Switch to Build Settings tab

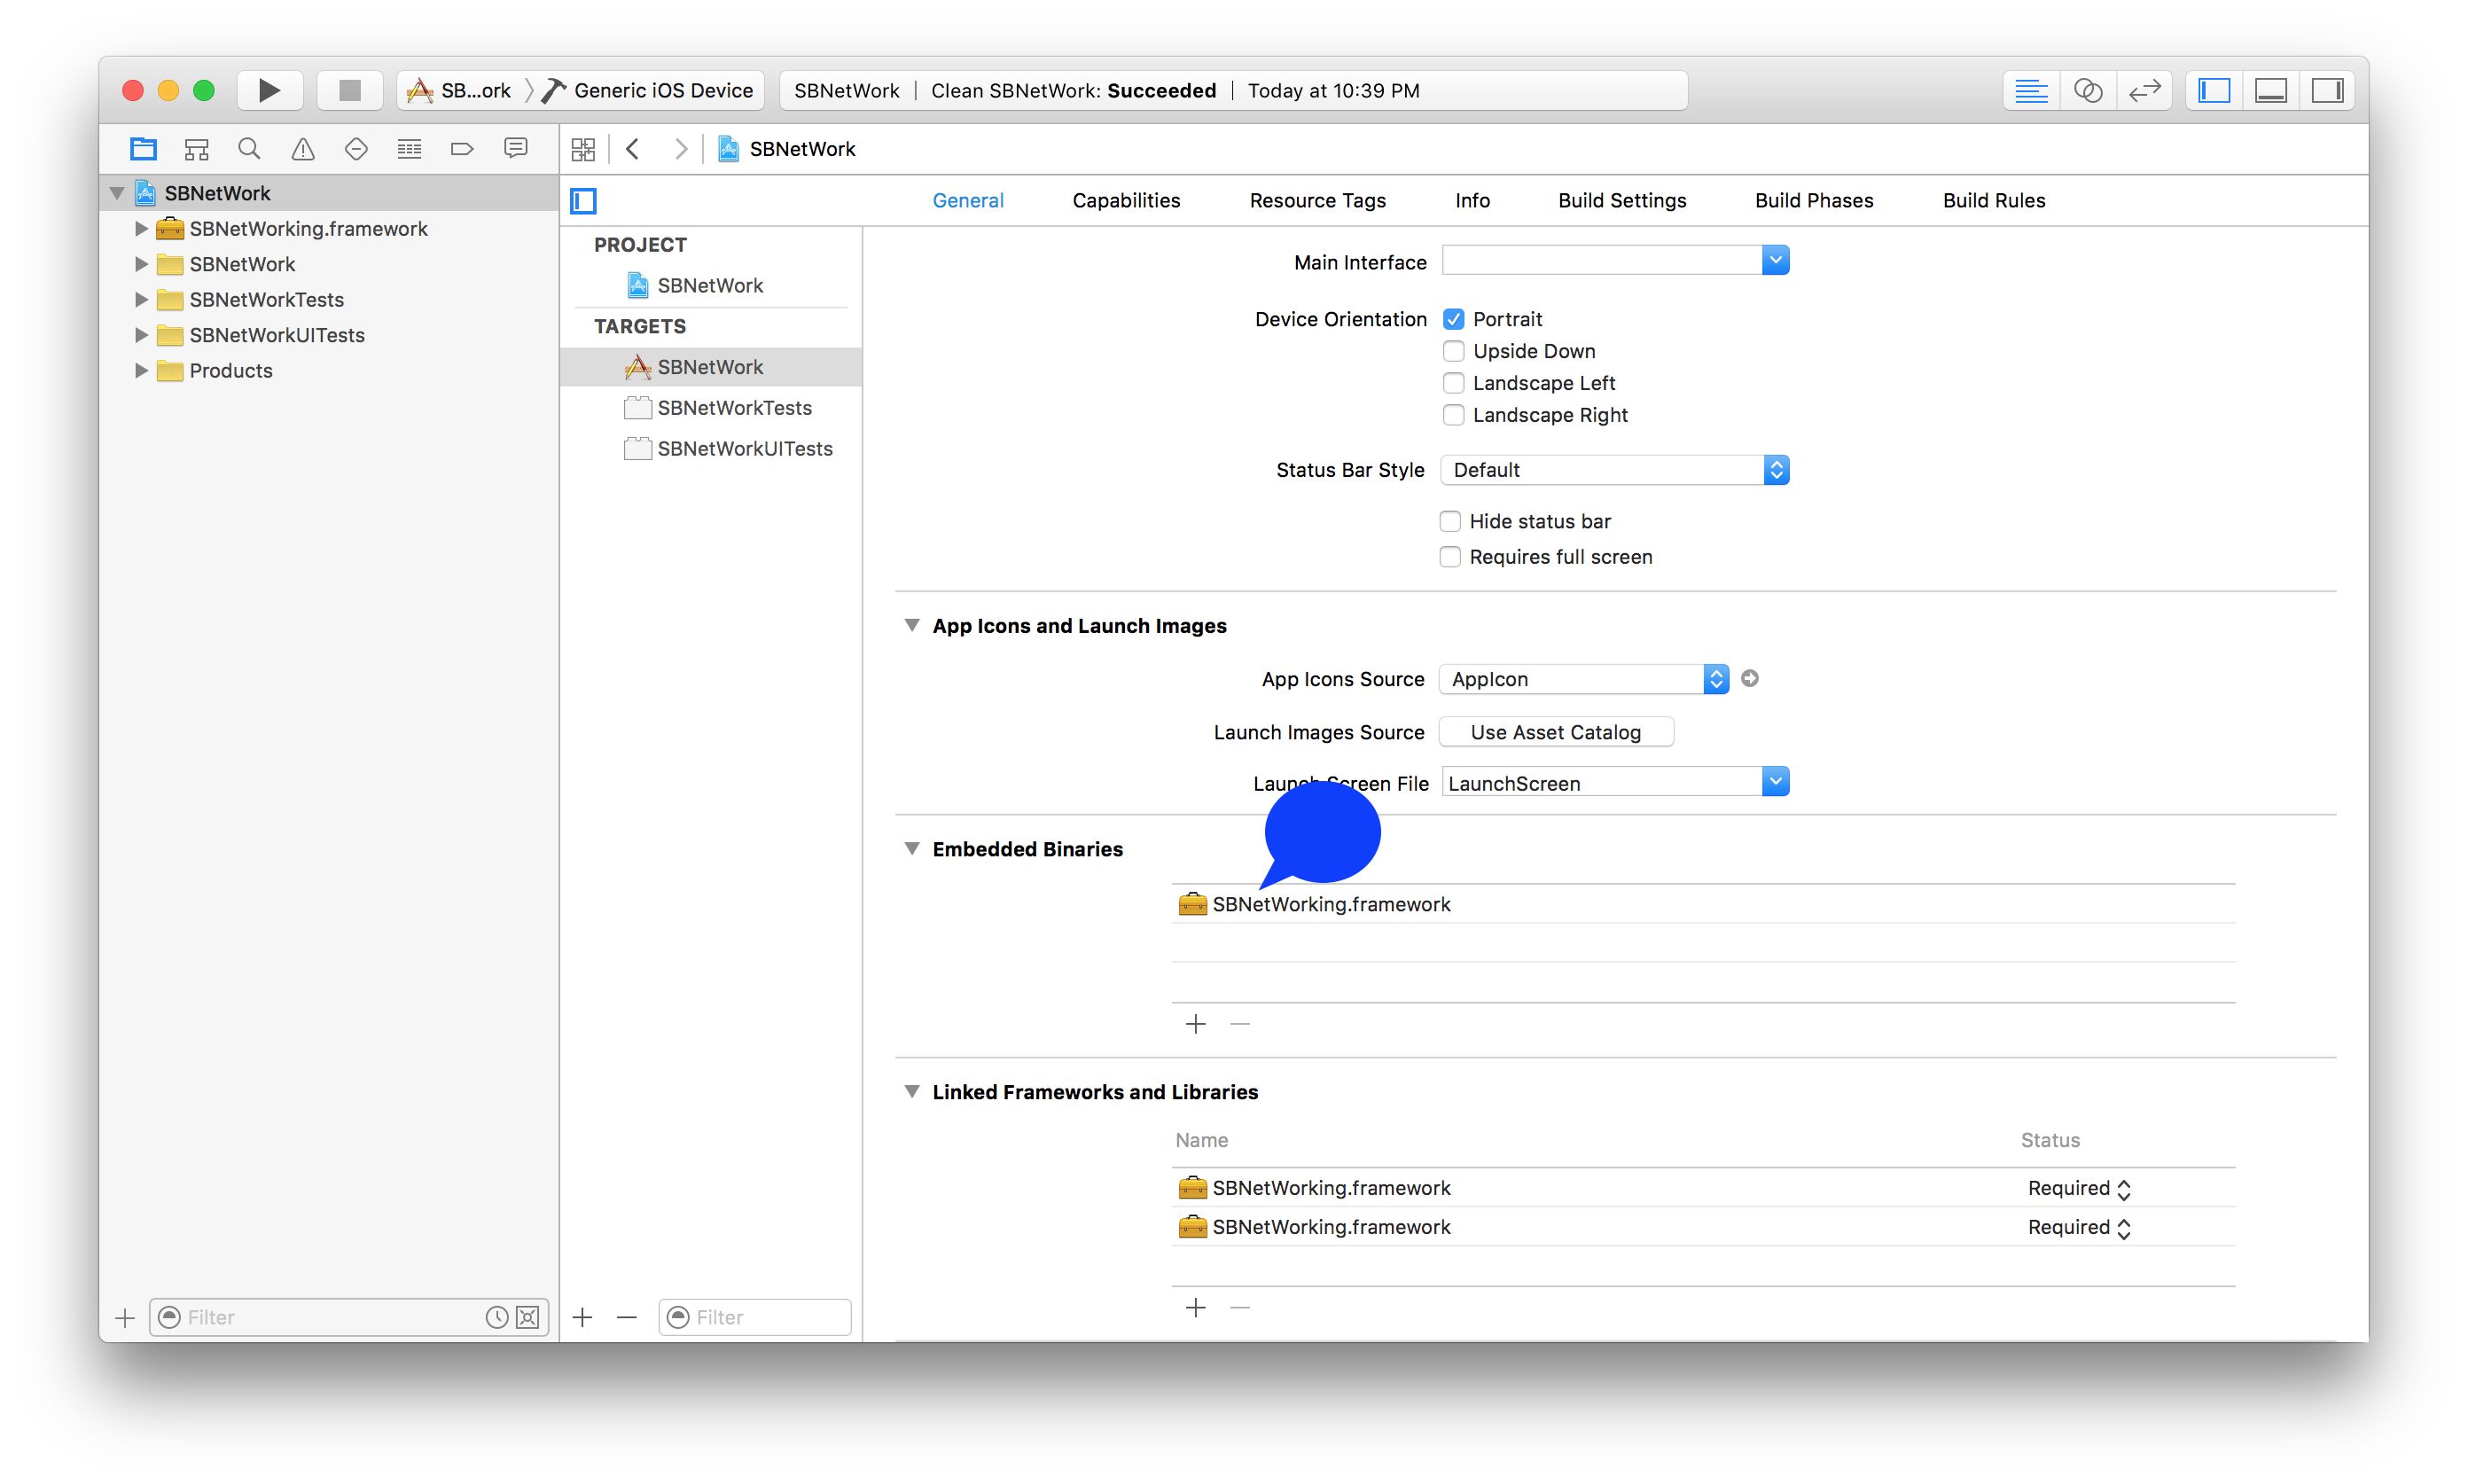point(1619,199)
